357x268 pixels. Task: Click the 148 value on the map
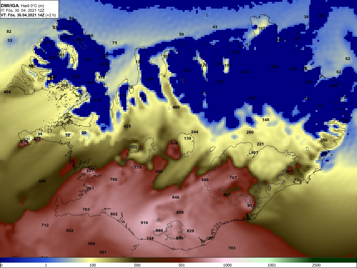[266, 120]
